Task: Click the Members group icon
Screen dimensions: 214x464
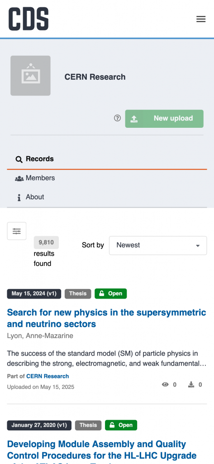Action: [x=19, y=179]
